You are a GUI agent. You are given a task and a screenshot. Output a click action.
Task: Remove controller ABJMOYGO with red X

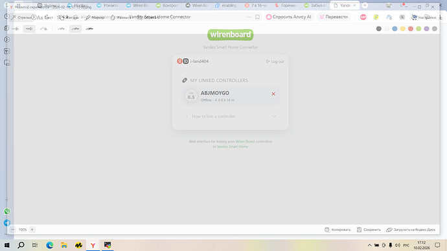coord(273,94)
